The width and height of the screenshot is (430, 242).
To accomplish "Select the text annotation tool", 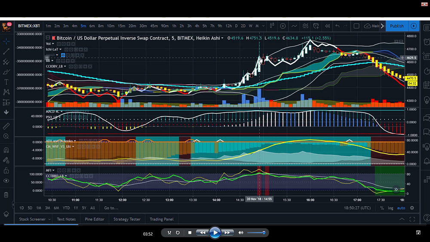I will [x=6, y=82].
